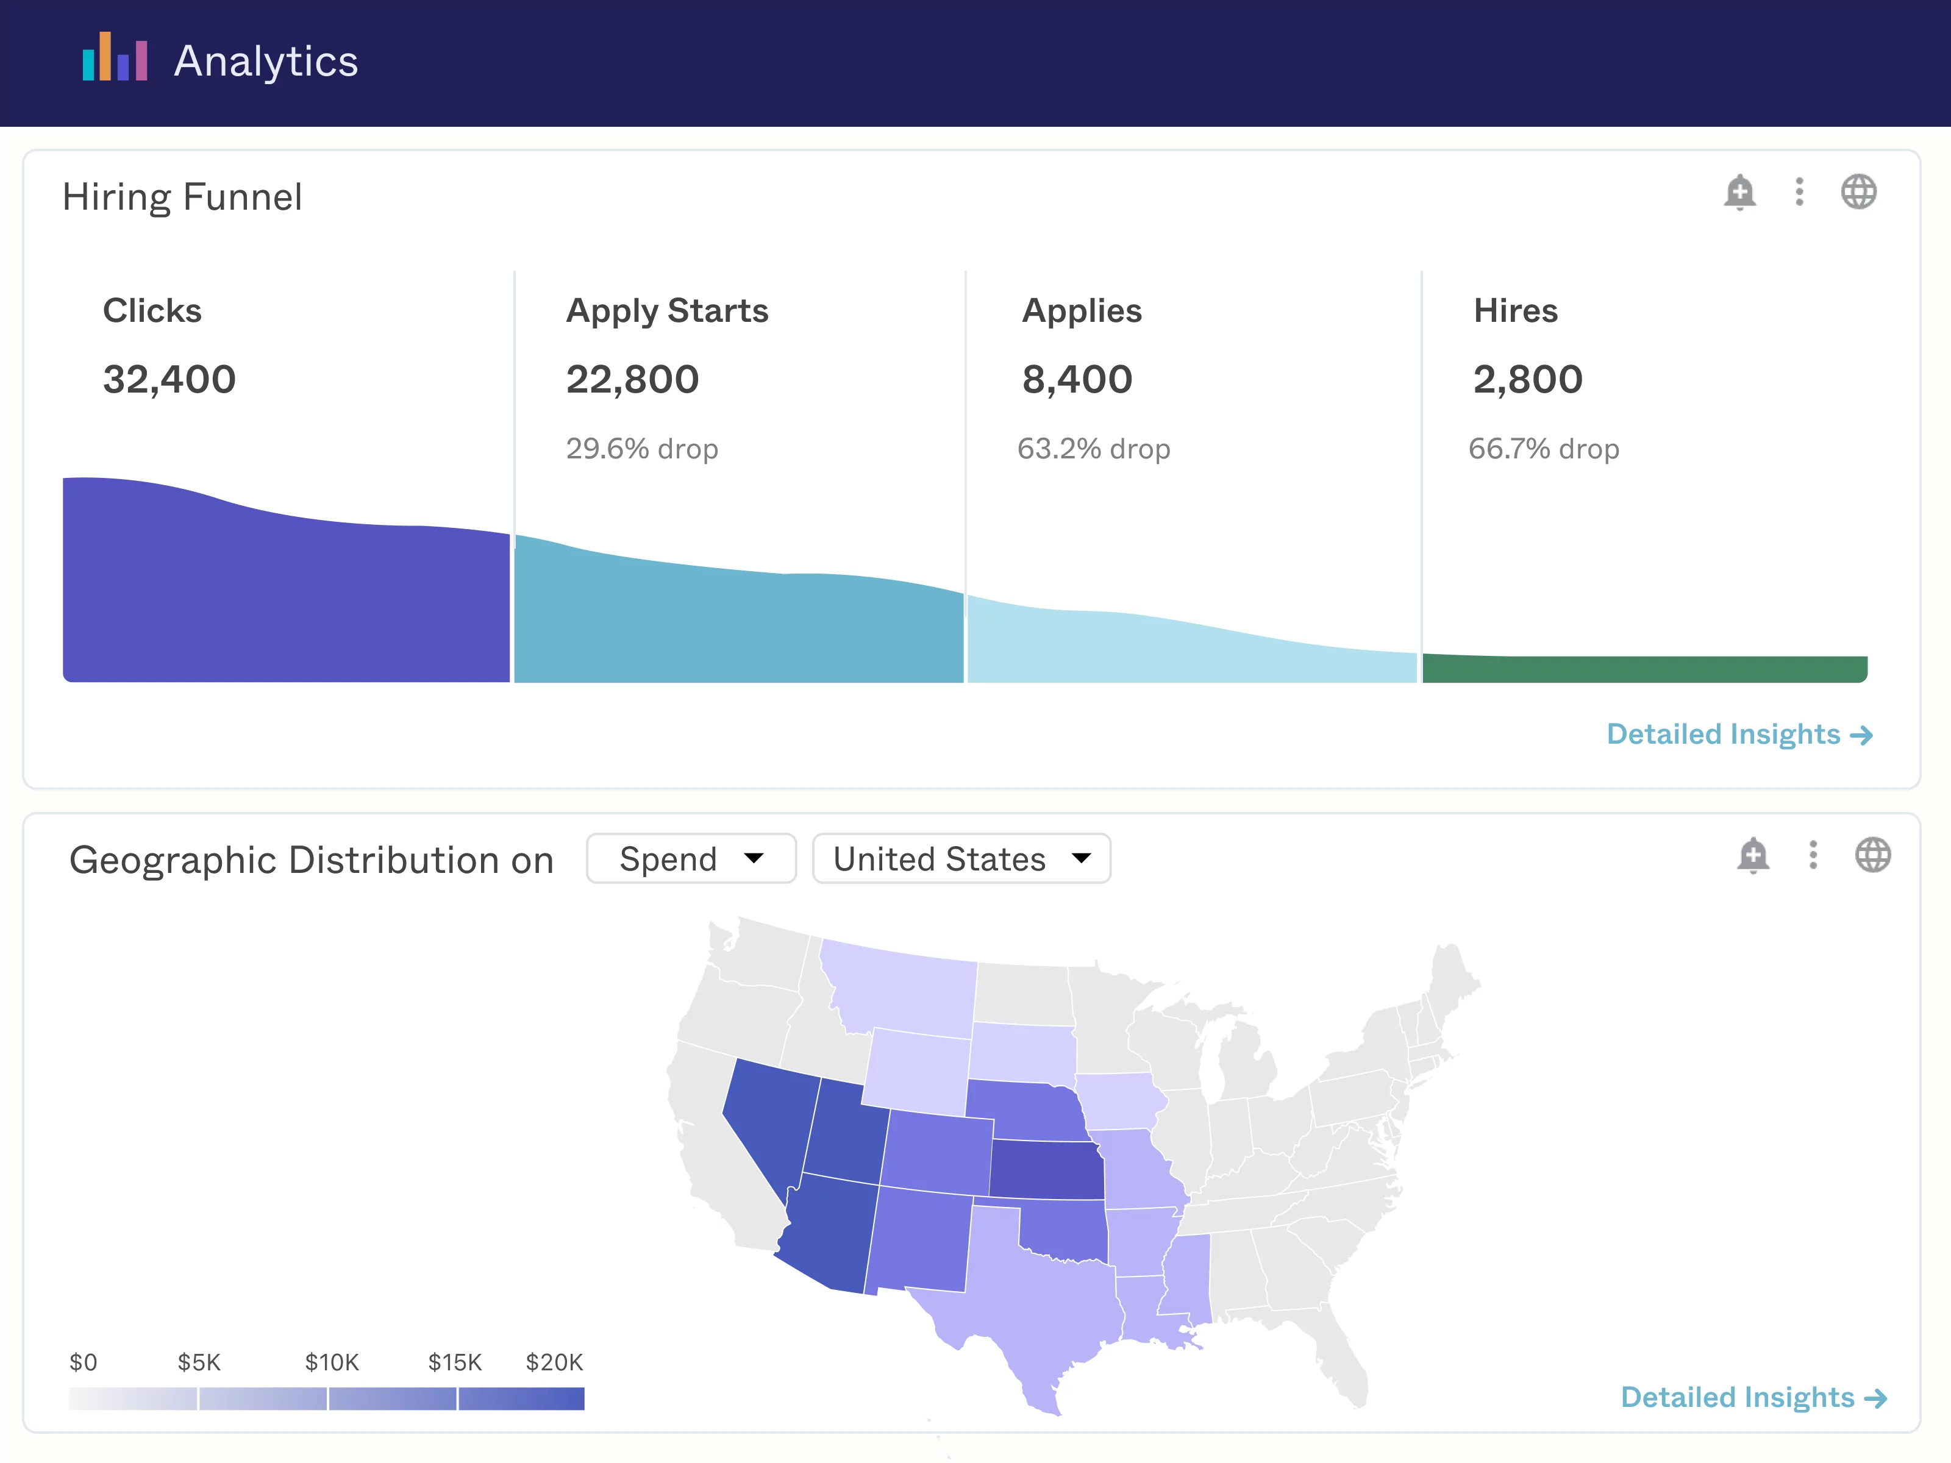Click darkest $15K-$20K legend color segment
Image resolution: width=1951 pixels, height=1463 pixels.
(521, 1400)
